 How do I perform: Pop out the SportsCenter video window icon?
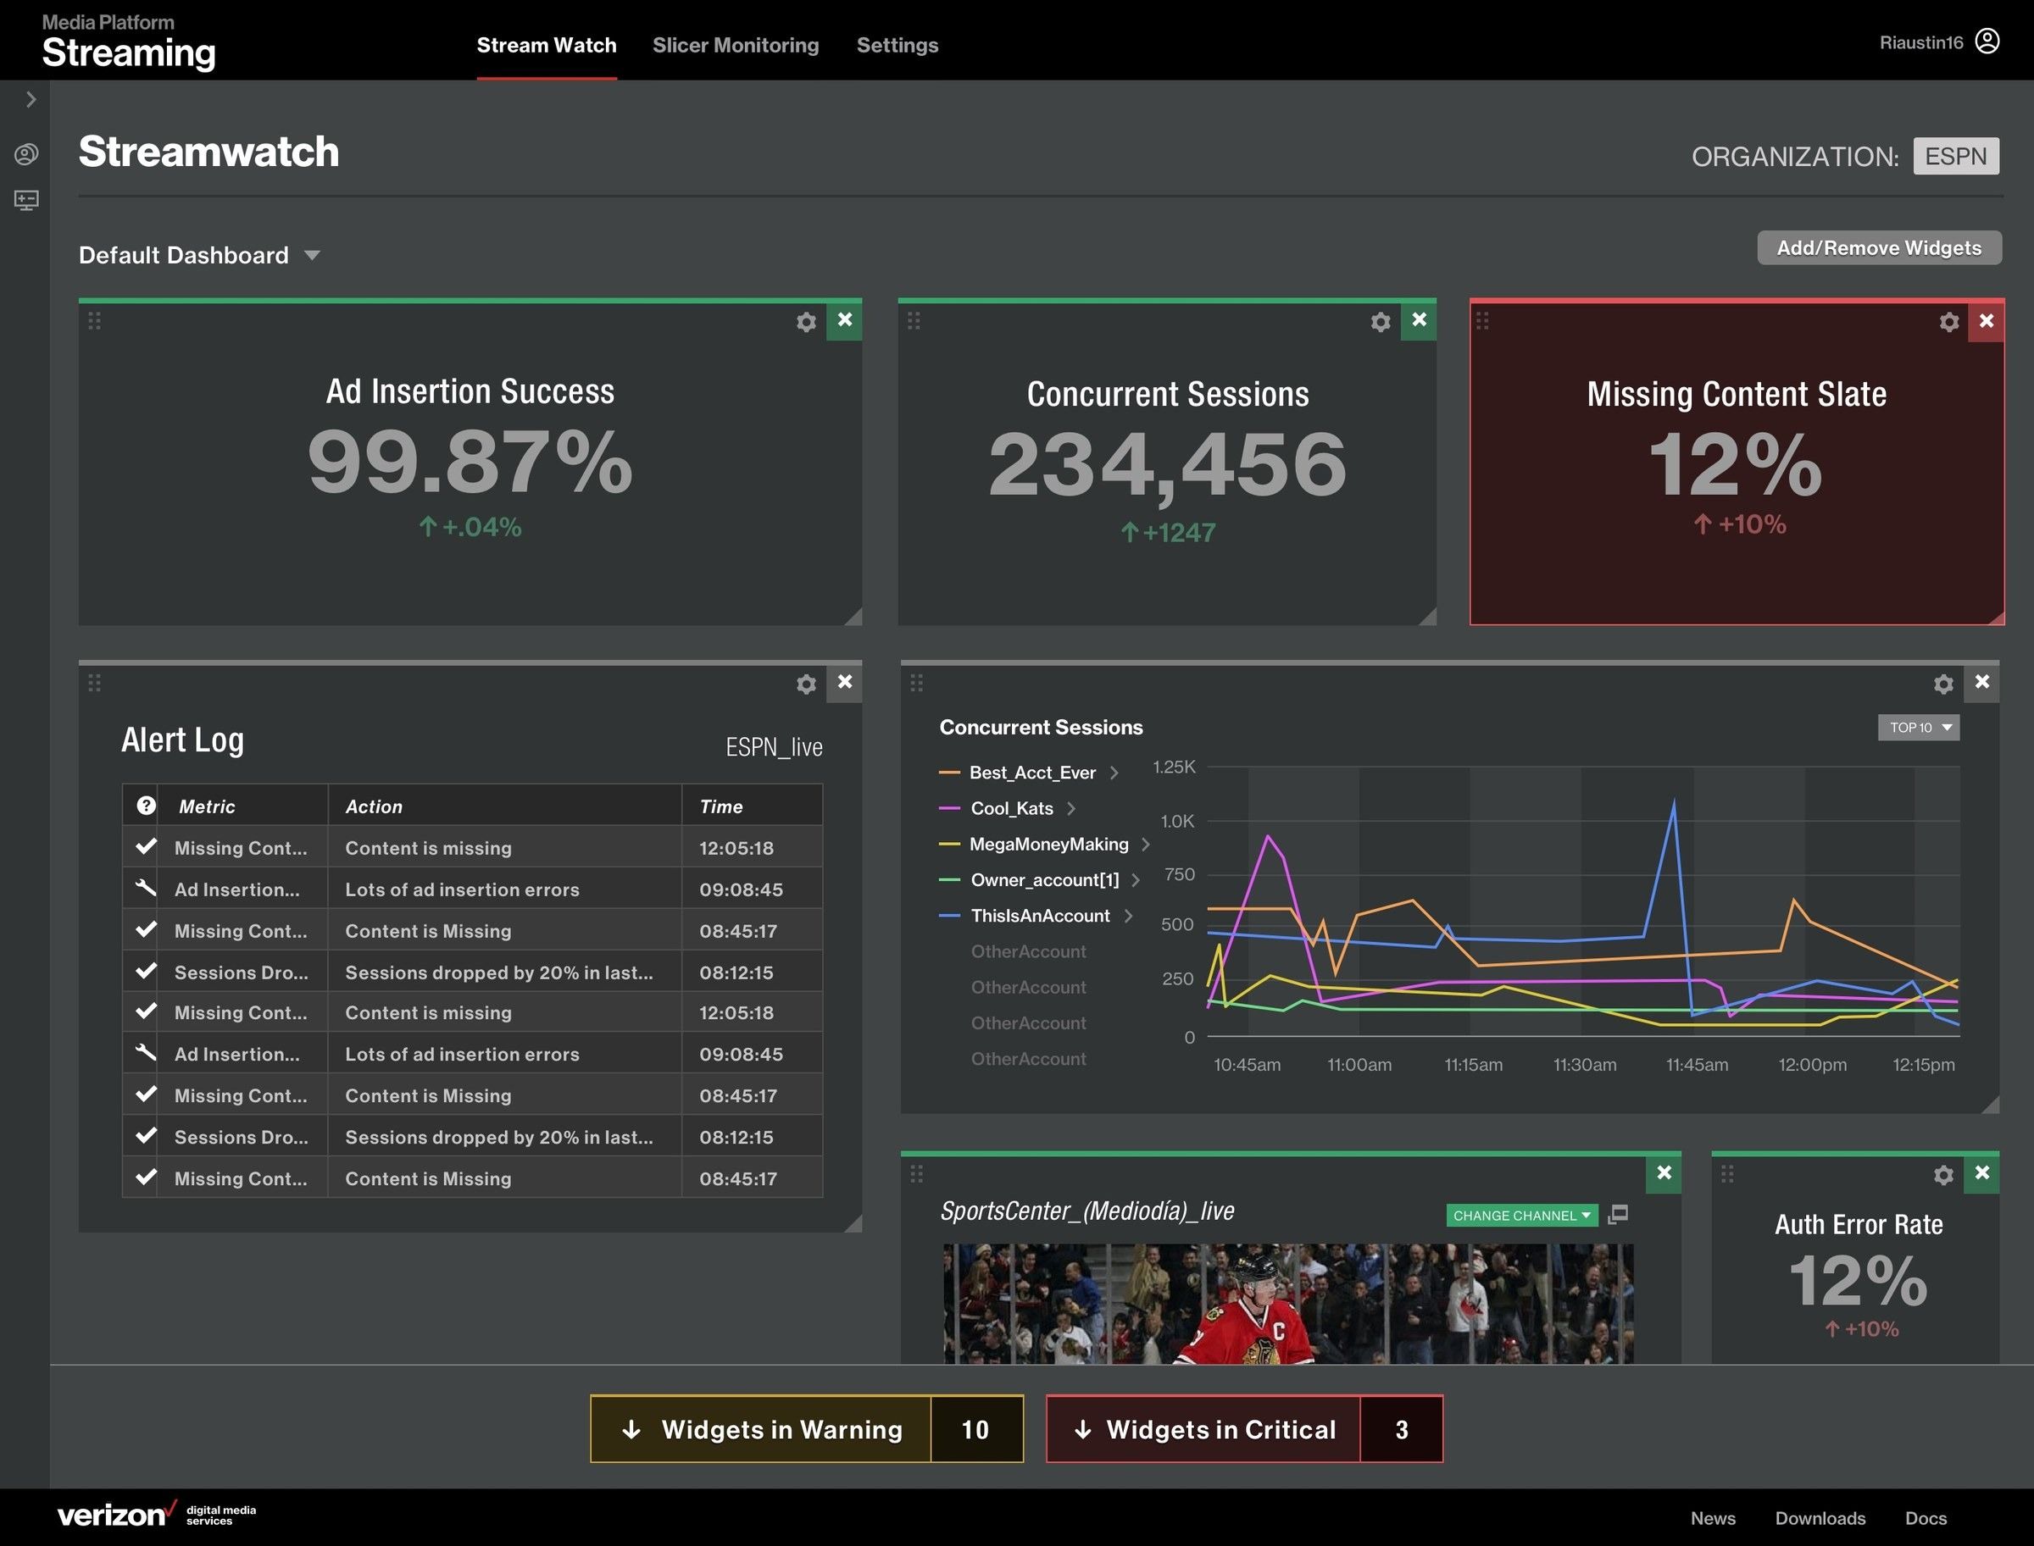[1618, 1215]
